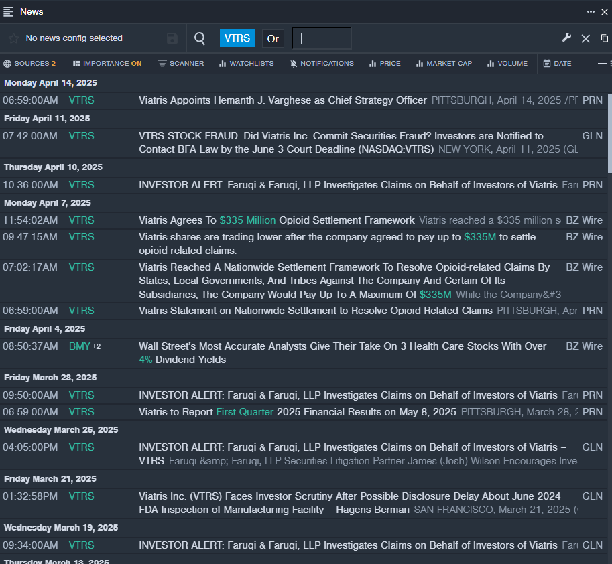This screenshot has height=564, width=612.
Task: Click the empty search input field
Action: click(322, 38)
